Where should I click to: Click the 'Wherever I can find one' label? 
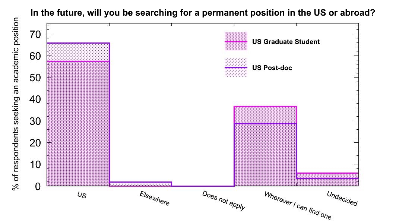tap(297, 205)
